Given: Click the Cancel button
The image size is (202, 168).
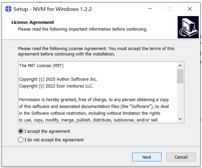Looking at the screenshot, I should pyautogui.click(x=181, y=157).
